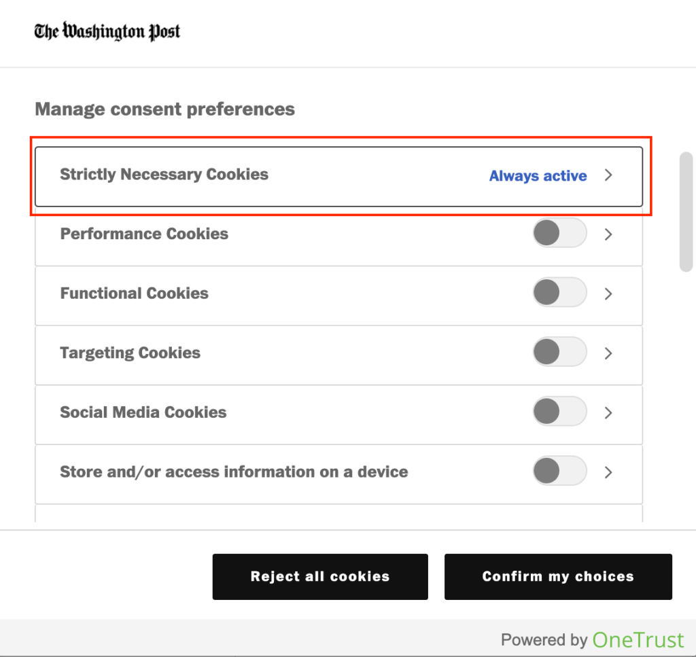Image resolution: width=696 pixels, height=657 pixels.
Task: Expand the Strictly Necessary Cookies section
Action: [x=608, y=175]
